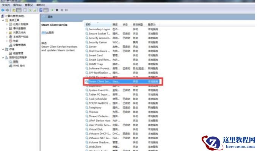
Task: Sort by the 登录为 column header
Action: click(x=152, y=25)
